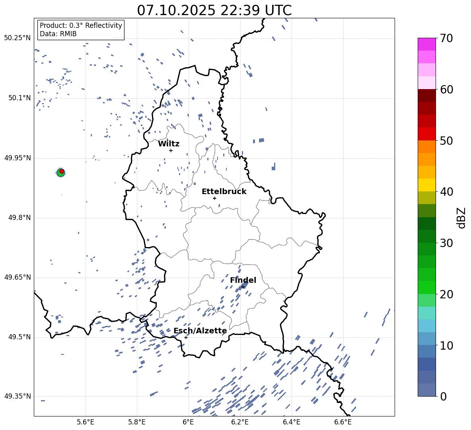
Task: Select the Findel station label
Action: [x=243, y=280]
